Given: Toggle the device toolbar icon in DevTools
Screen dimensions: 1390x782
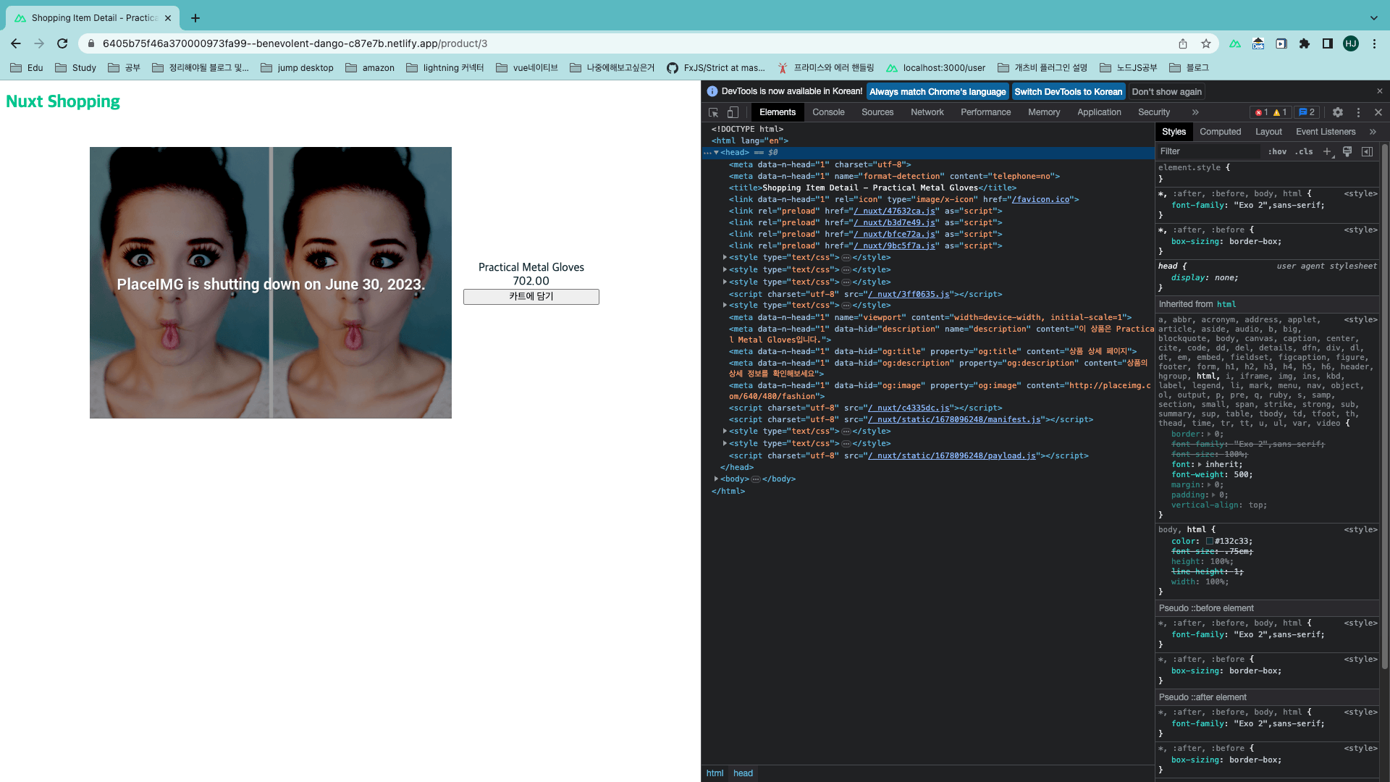Looking at the screenshot, I should 733,112.
